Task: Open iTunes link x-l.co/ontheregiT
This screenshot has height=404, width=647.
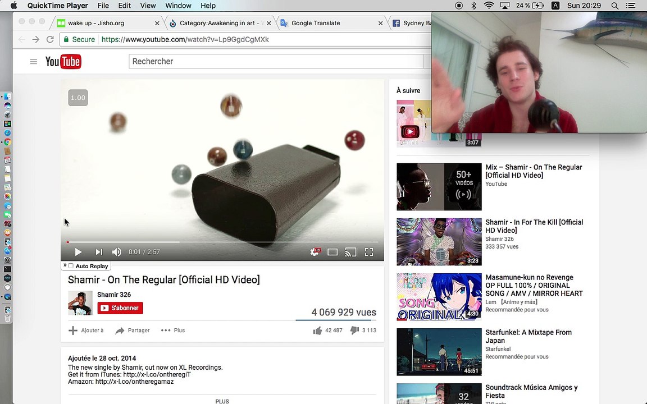Action: click(x=157, y=374)
